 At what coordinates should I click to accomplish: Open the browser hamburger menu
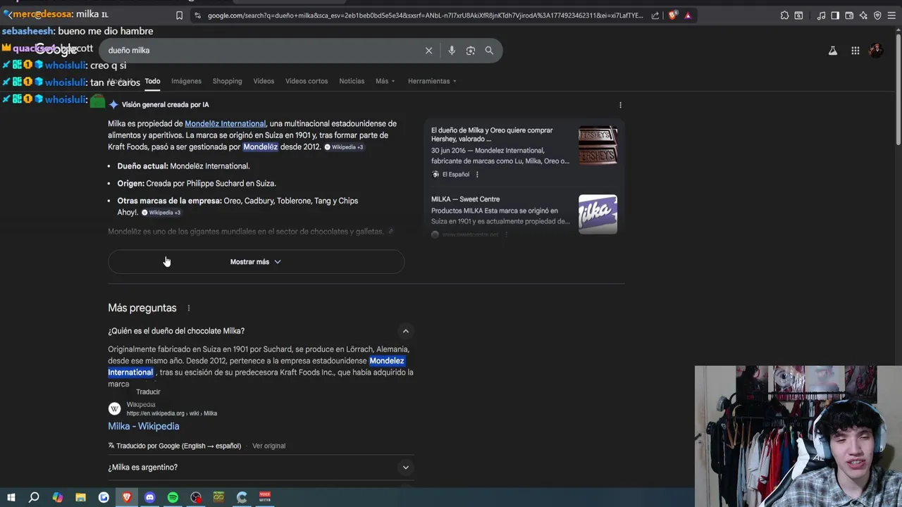point(892,15)
